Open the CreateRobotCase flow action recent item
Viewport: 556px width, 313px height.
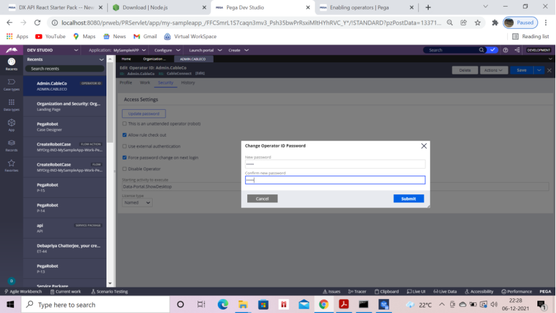coord(65,147)
